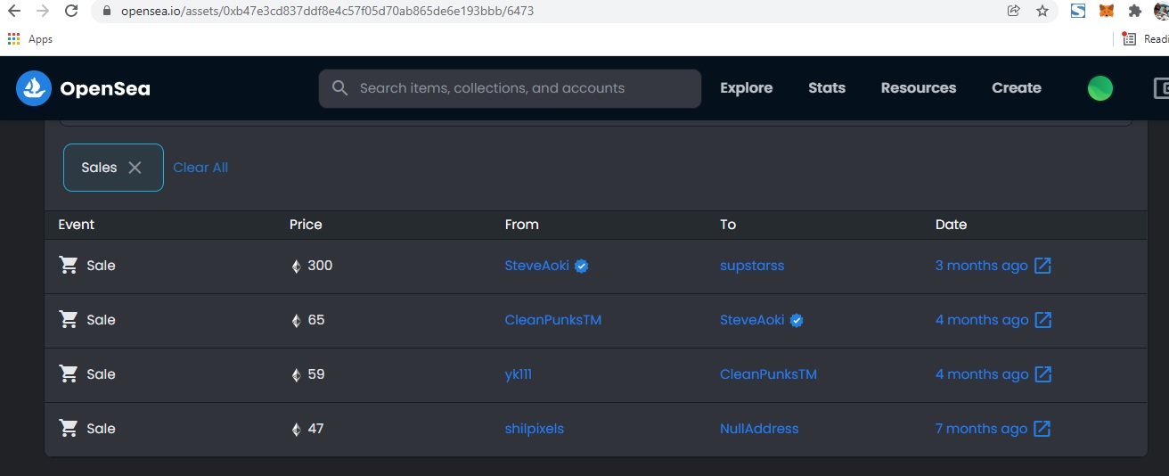Image resolution: width=1169 pixels, height=476 pixels.
Task: Open the Resources menu
Action: (918, 88)
